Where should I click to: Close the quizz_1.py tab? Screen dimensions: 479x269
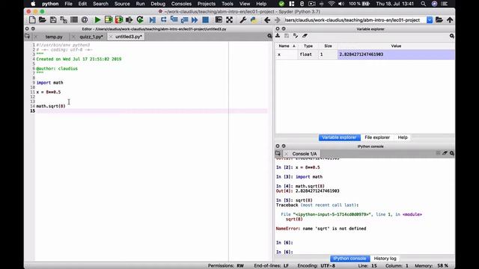(x=73, y=37)
